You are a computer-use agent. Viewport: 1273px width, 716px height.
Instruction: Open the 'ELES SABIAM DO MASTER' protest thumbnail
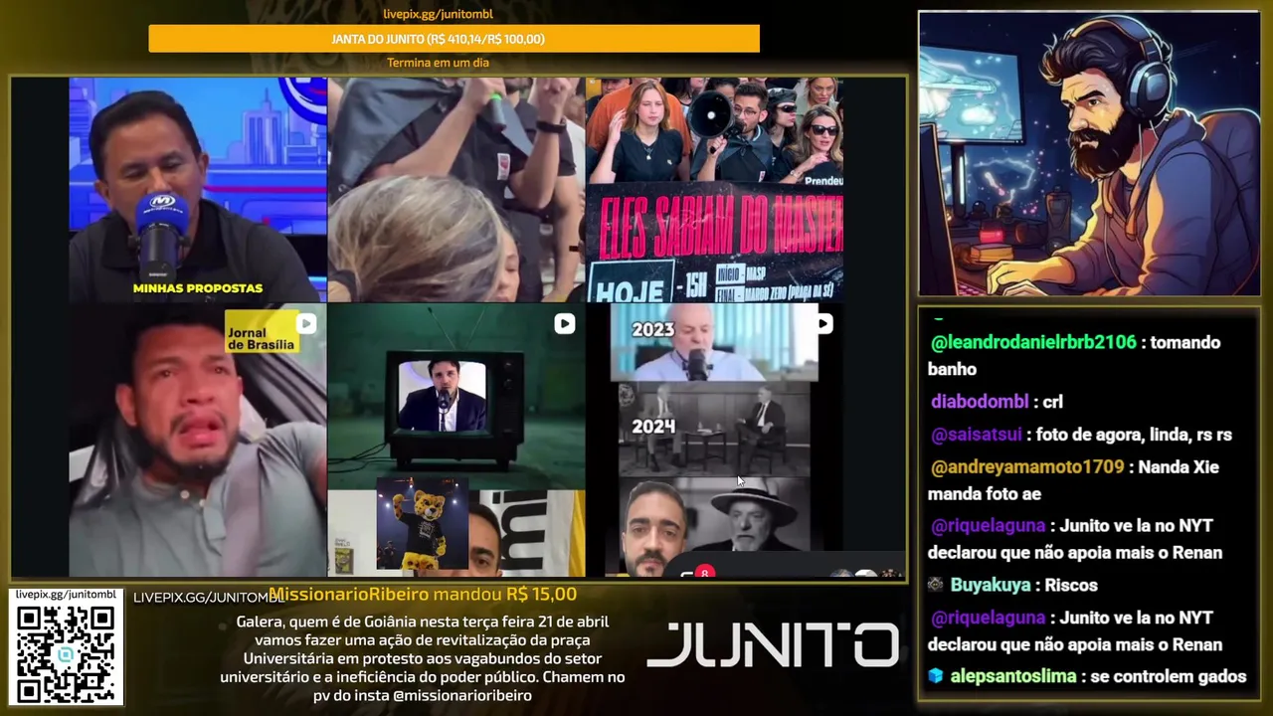(x=715, y=189)
